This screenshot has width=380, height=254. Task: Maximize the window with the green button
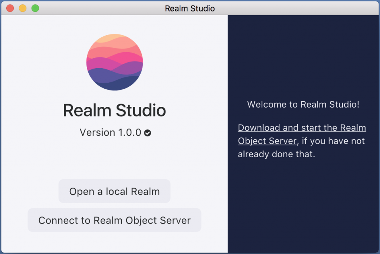pos(35,8)
